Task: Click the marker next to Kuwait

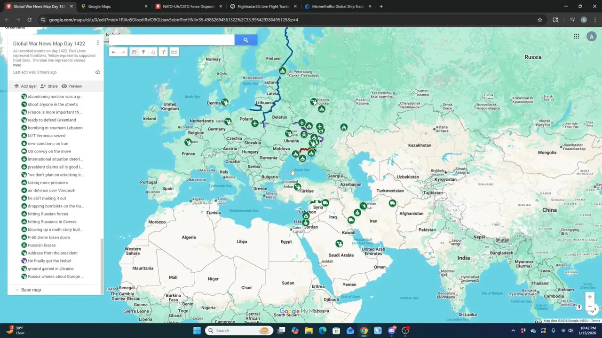Action: click(x=351, y=220)
